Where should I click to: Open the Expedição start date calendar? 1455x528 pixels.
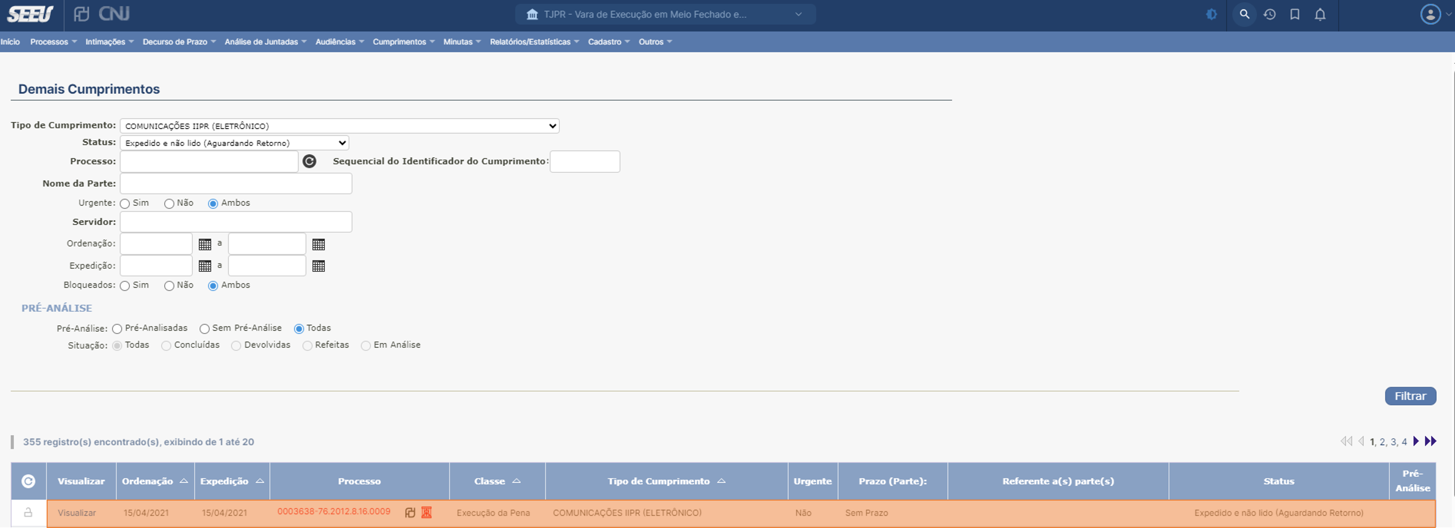(205, 266)
